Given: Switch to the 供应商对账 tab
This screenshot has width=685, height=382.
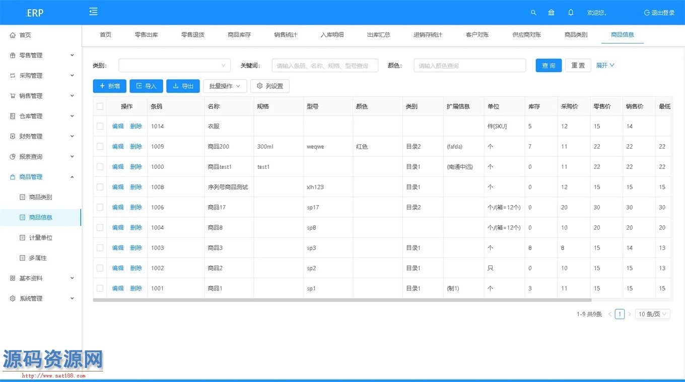Looking at the screenshot, I should (x=526, y=35).
